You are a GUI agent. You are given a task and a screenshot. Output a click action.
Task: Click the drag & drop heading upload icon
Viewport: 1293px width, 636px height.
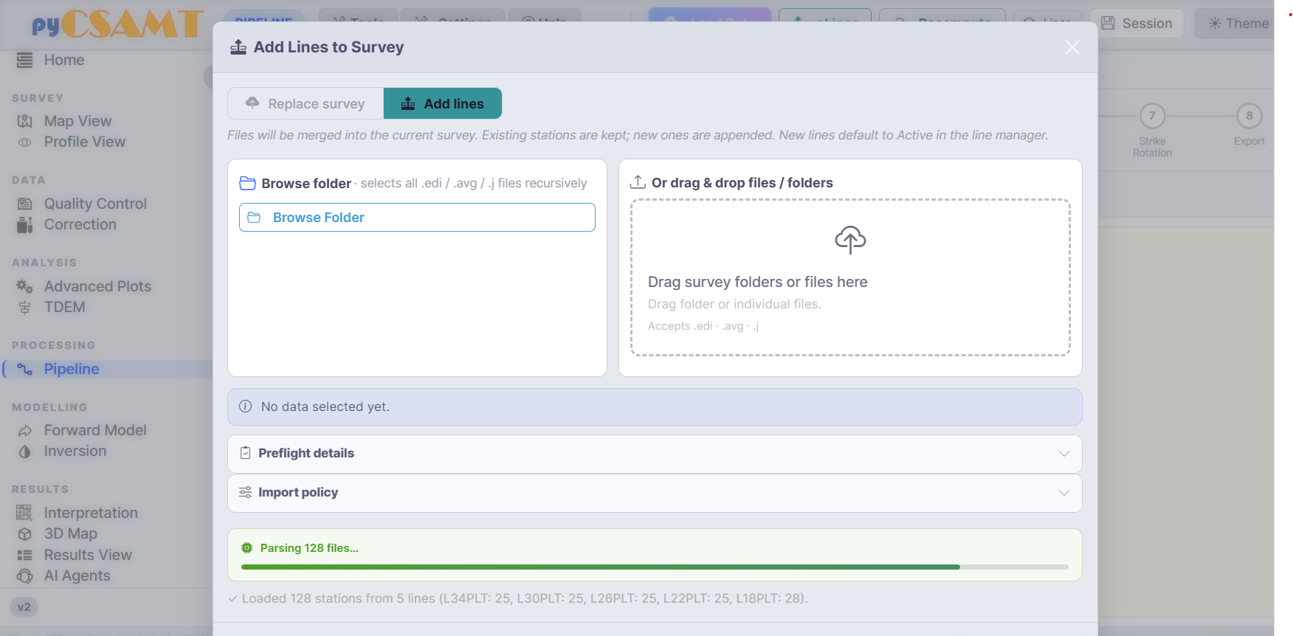[x=638, y=182]
